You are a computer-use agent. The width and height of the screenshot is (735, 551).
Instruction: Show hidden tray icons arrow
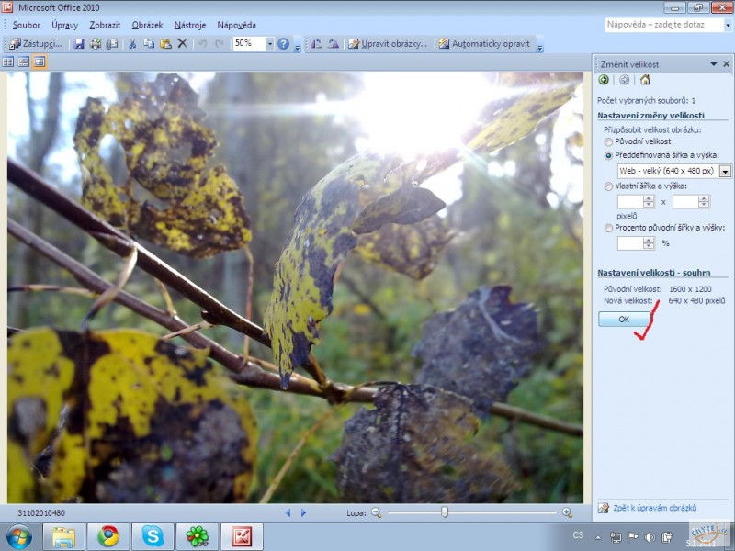click(x=598, y=538)
